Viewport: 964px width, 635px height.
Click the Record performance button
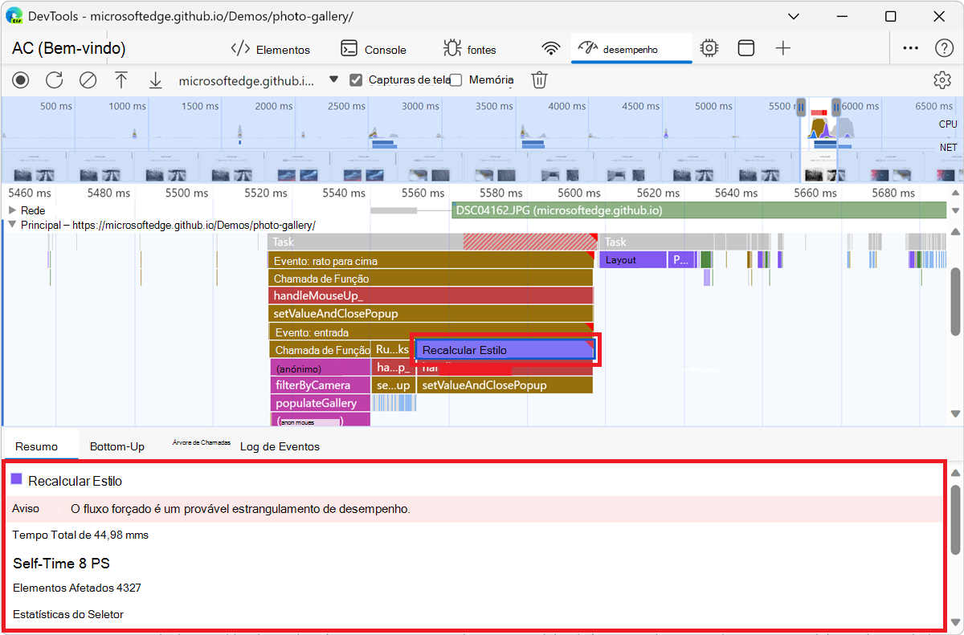tap(20, 80)
